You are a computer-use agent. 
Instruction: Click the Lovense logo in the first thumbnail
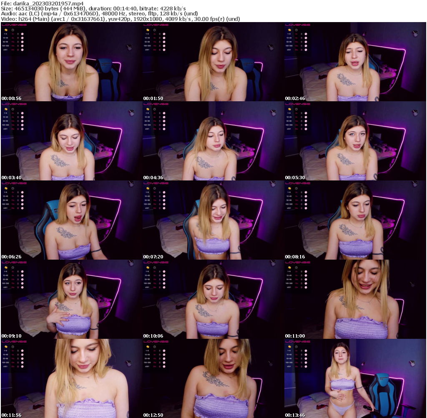coord(14,25)
